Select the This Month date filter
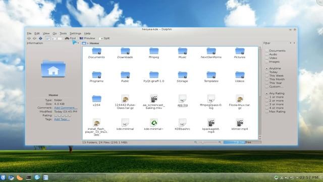The height and width of the screenshot is (182, 323). coord(267,79)
